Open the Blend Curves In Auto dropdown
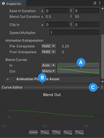Screen dimensions: 104x138 point(49,65)
